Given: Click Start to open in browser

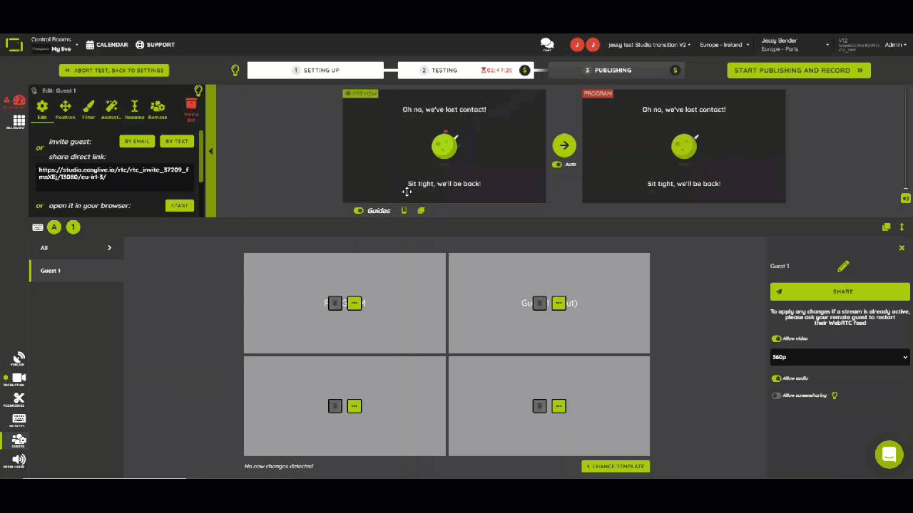Looking at the screenshot, I should pos(180,205).
